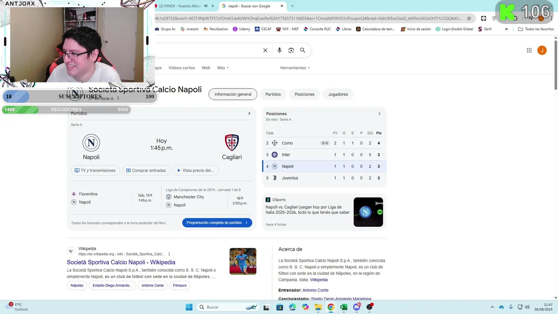Show overflow bookmarks with the double chevron
Screen dimensions: 558x314
point(506,29)
